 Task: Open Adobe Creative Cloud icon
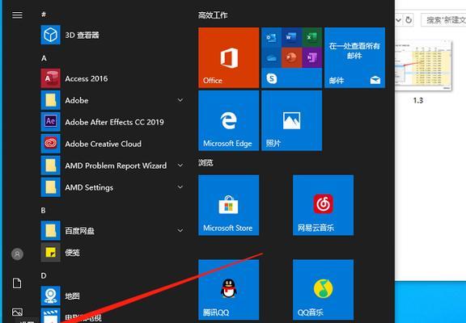(50, 144)
